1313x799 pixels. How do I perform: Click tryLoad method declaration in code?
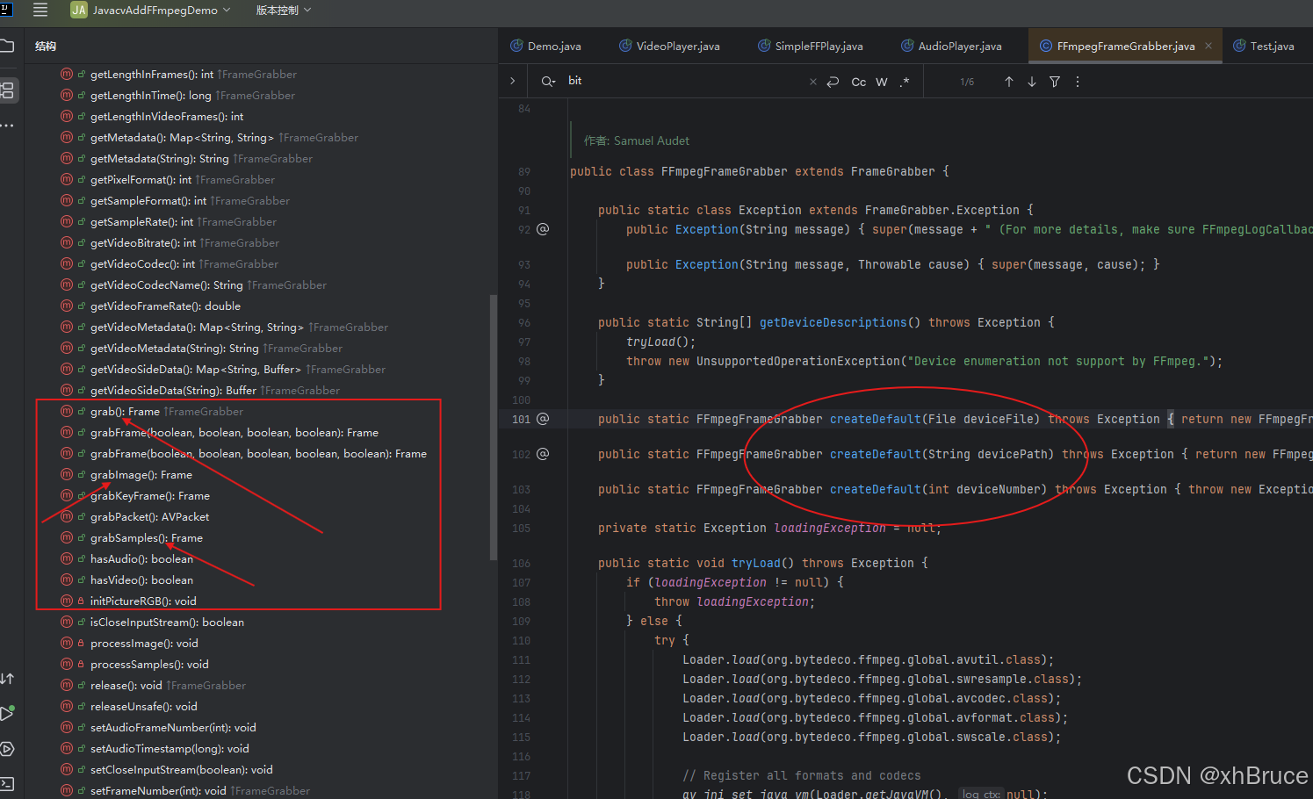[756, 563]
